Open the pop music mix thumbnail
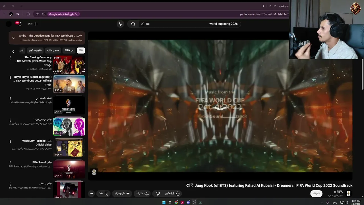The height and width of the screenshot is (205, 364). (x=69, y=127)
